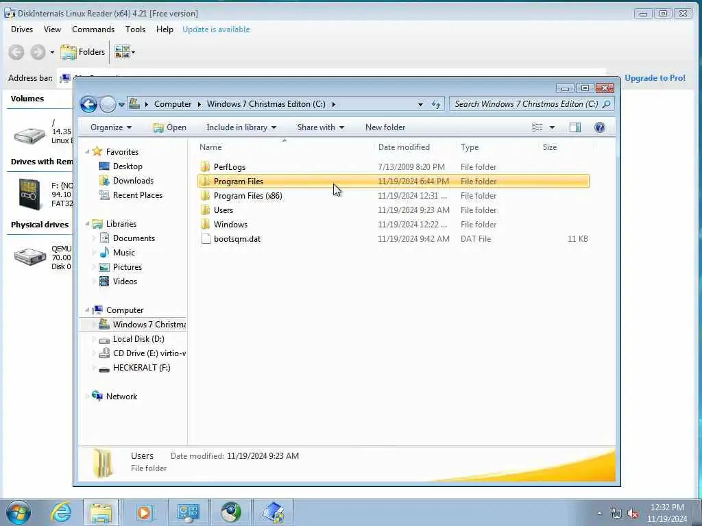The height and width of the screenshot is (526, 702).
Task: Launch Internet Explorer from taskbar
Action: 61,512
